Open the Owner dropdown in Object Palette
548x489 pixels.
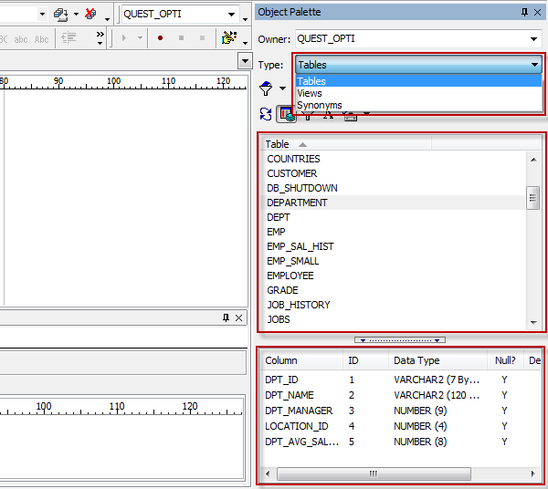534,39
